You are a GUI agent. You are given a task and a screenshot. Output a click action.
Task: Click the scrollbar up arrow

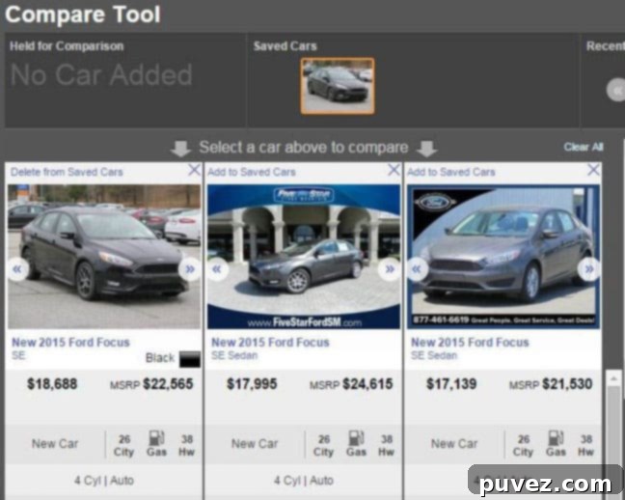pos(613,378)
